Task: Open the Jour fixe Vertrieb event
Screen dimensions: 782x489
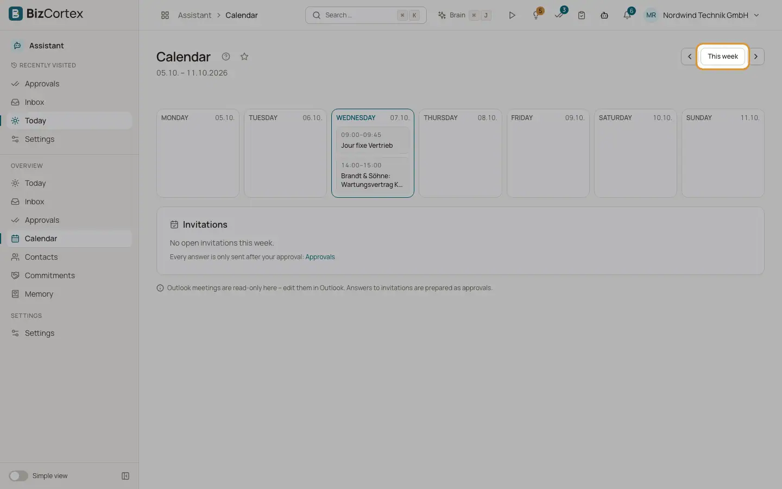Action: 373,140
